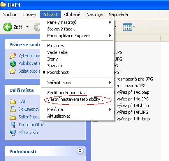The width and height of the screenshot is (169, 161).
Task: Open the HAF folder icon
Action: coord(13,102)
